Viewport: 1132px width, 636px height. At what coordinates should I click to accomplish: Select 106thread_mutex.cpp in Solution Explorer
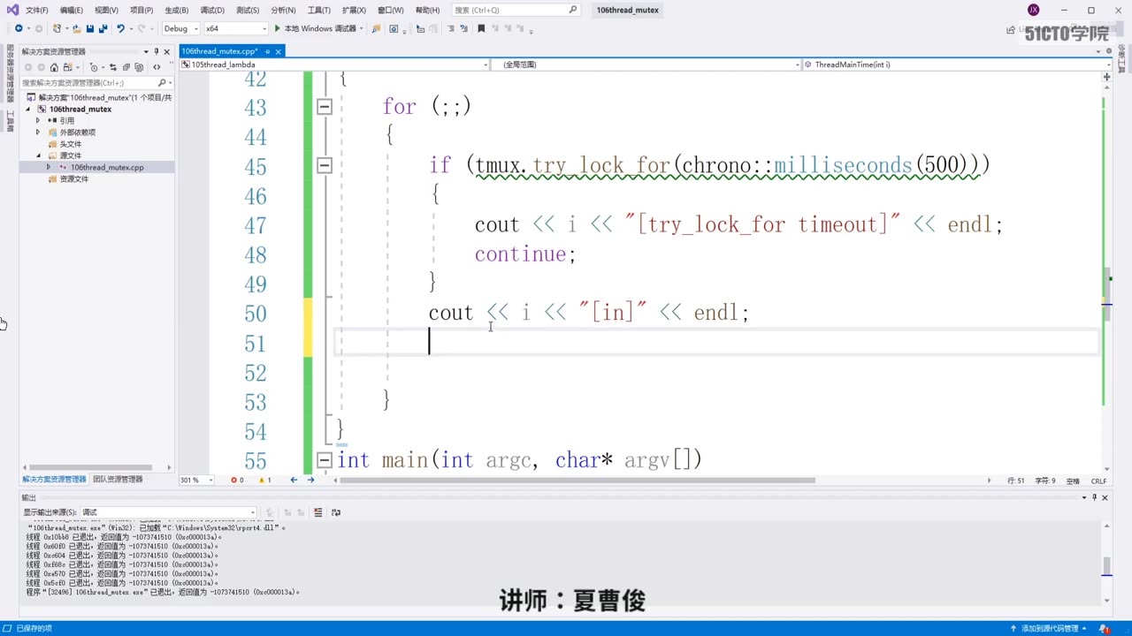tap(106, 167)
